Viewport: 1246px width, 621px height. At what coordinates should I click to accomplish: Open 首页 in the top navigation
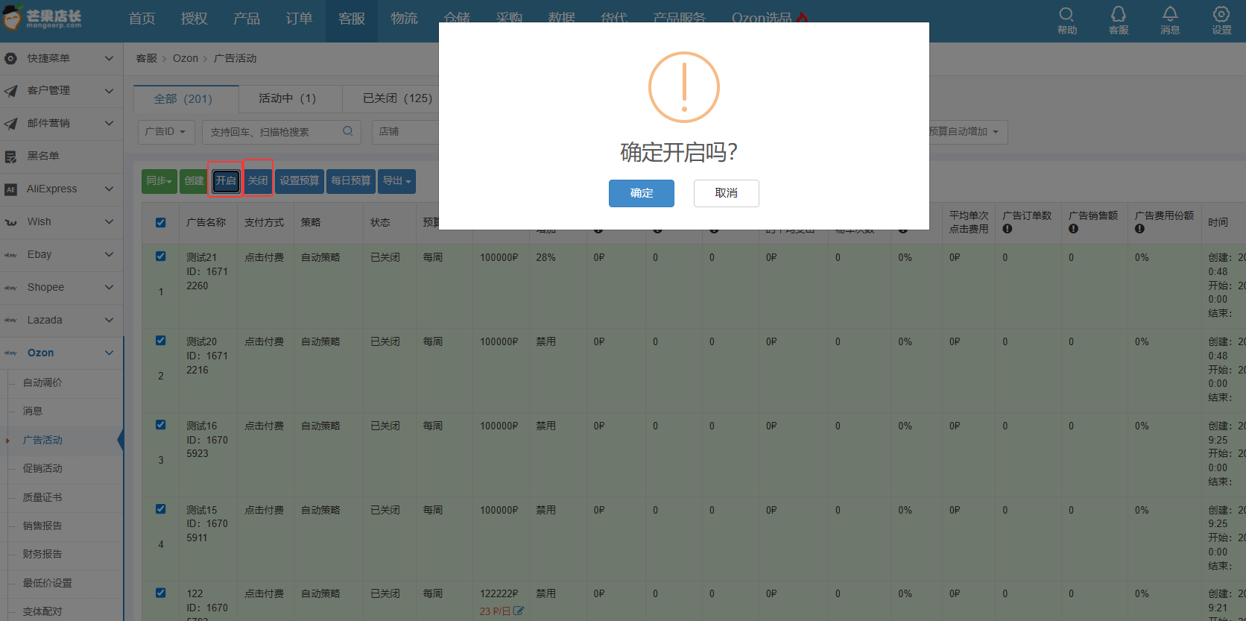click(x=142, y=19)
